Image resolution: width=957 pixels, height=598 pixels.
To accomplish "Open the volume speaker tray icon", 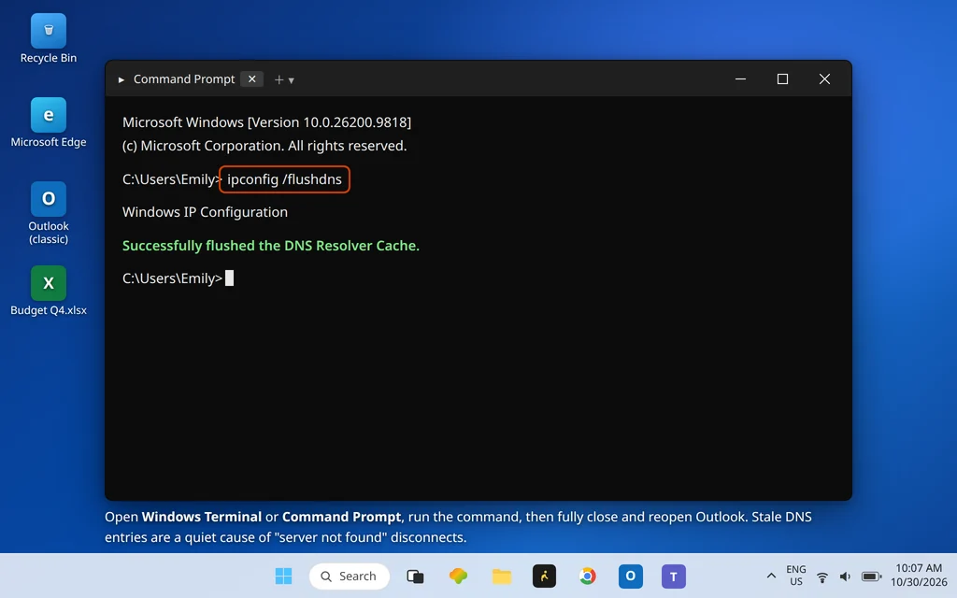I will (x=845, y=577).
